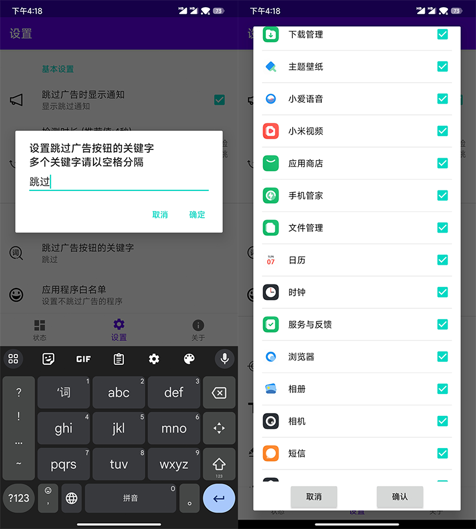Image resolution: width=476 pixels, height=529 pixels.
Task: Switch keyboard language with globe key
Action: (x=71, y=498)
